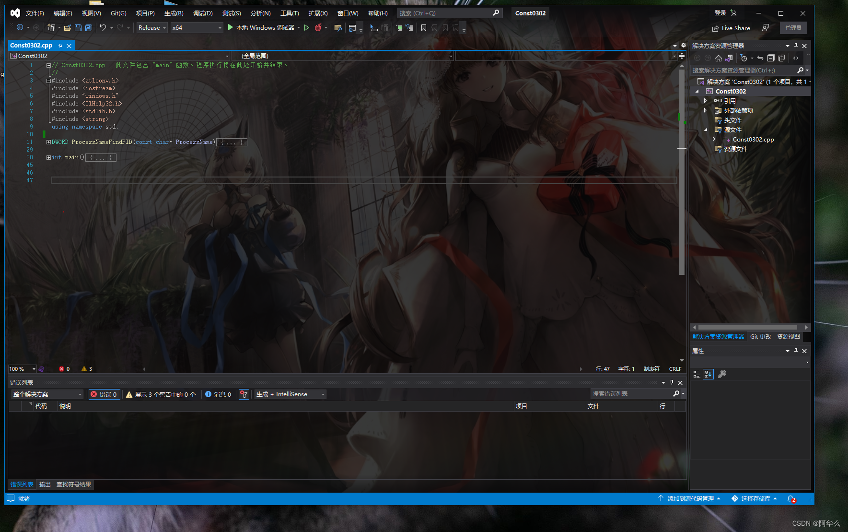Click the Pending Changes Filter clock icon
This screenshot has width=848, height=532.
click(x=743, y=58)
